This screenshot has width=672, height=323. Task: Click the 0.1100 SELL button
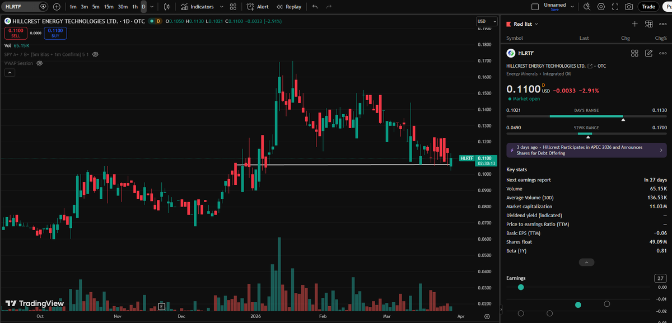click(15, 33)
